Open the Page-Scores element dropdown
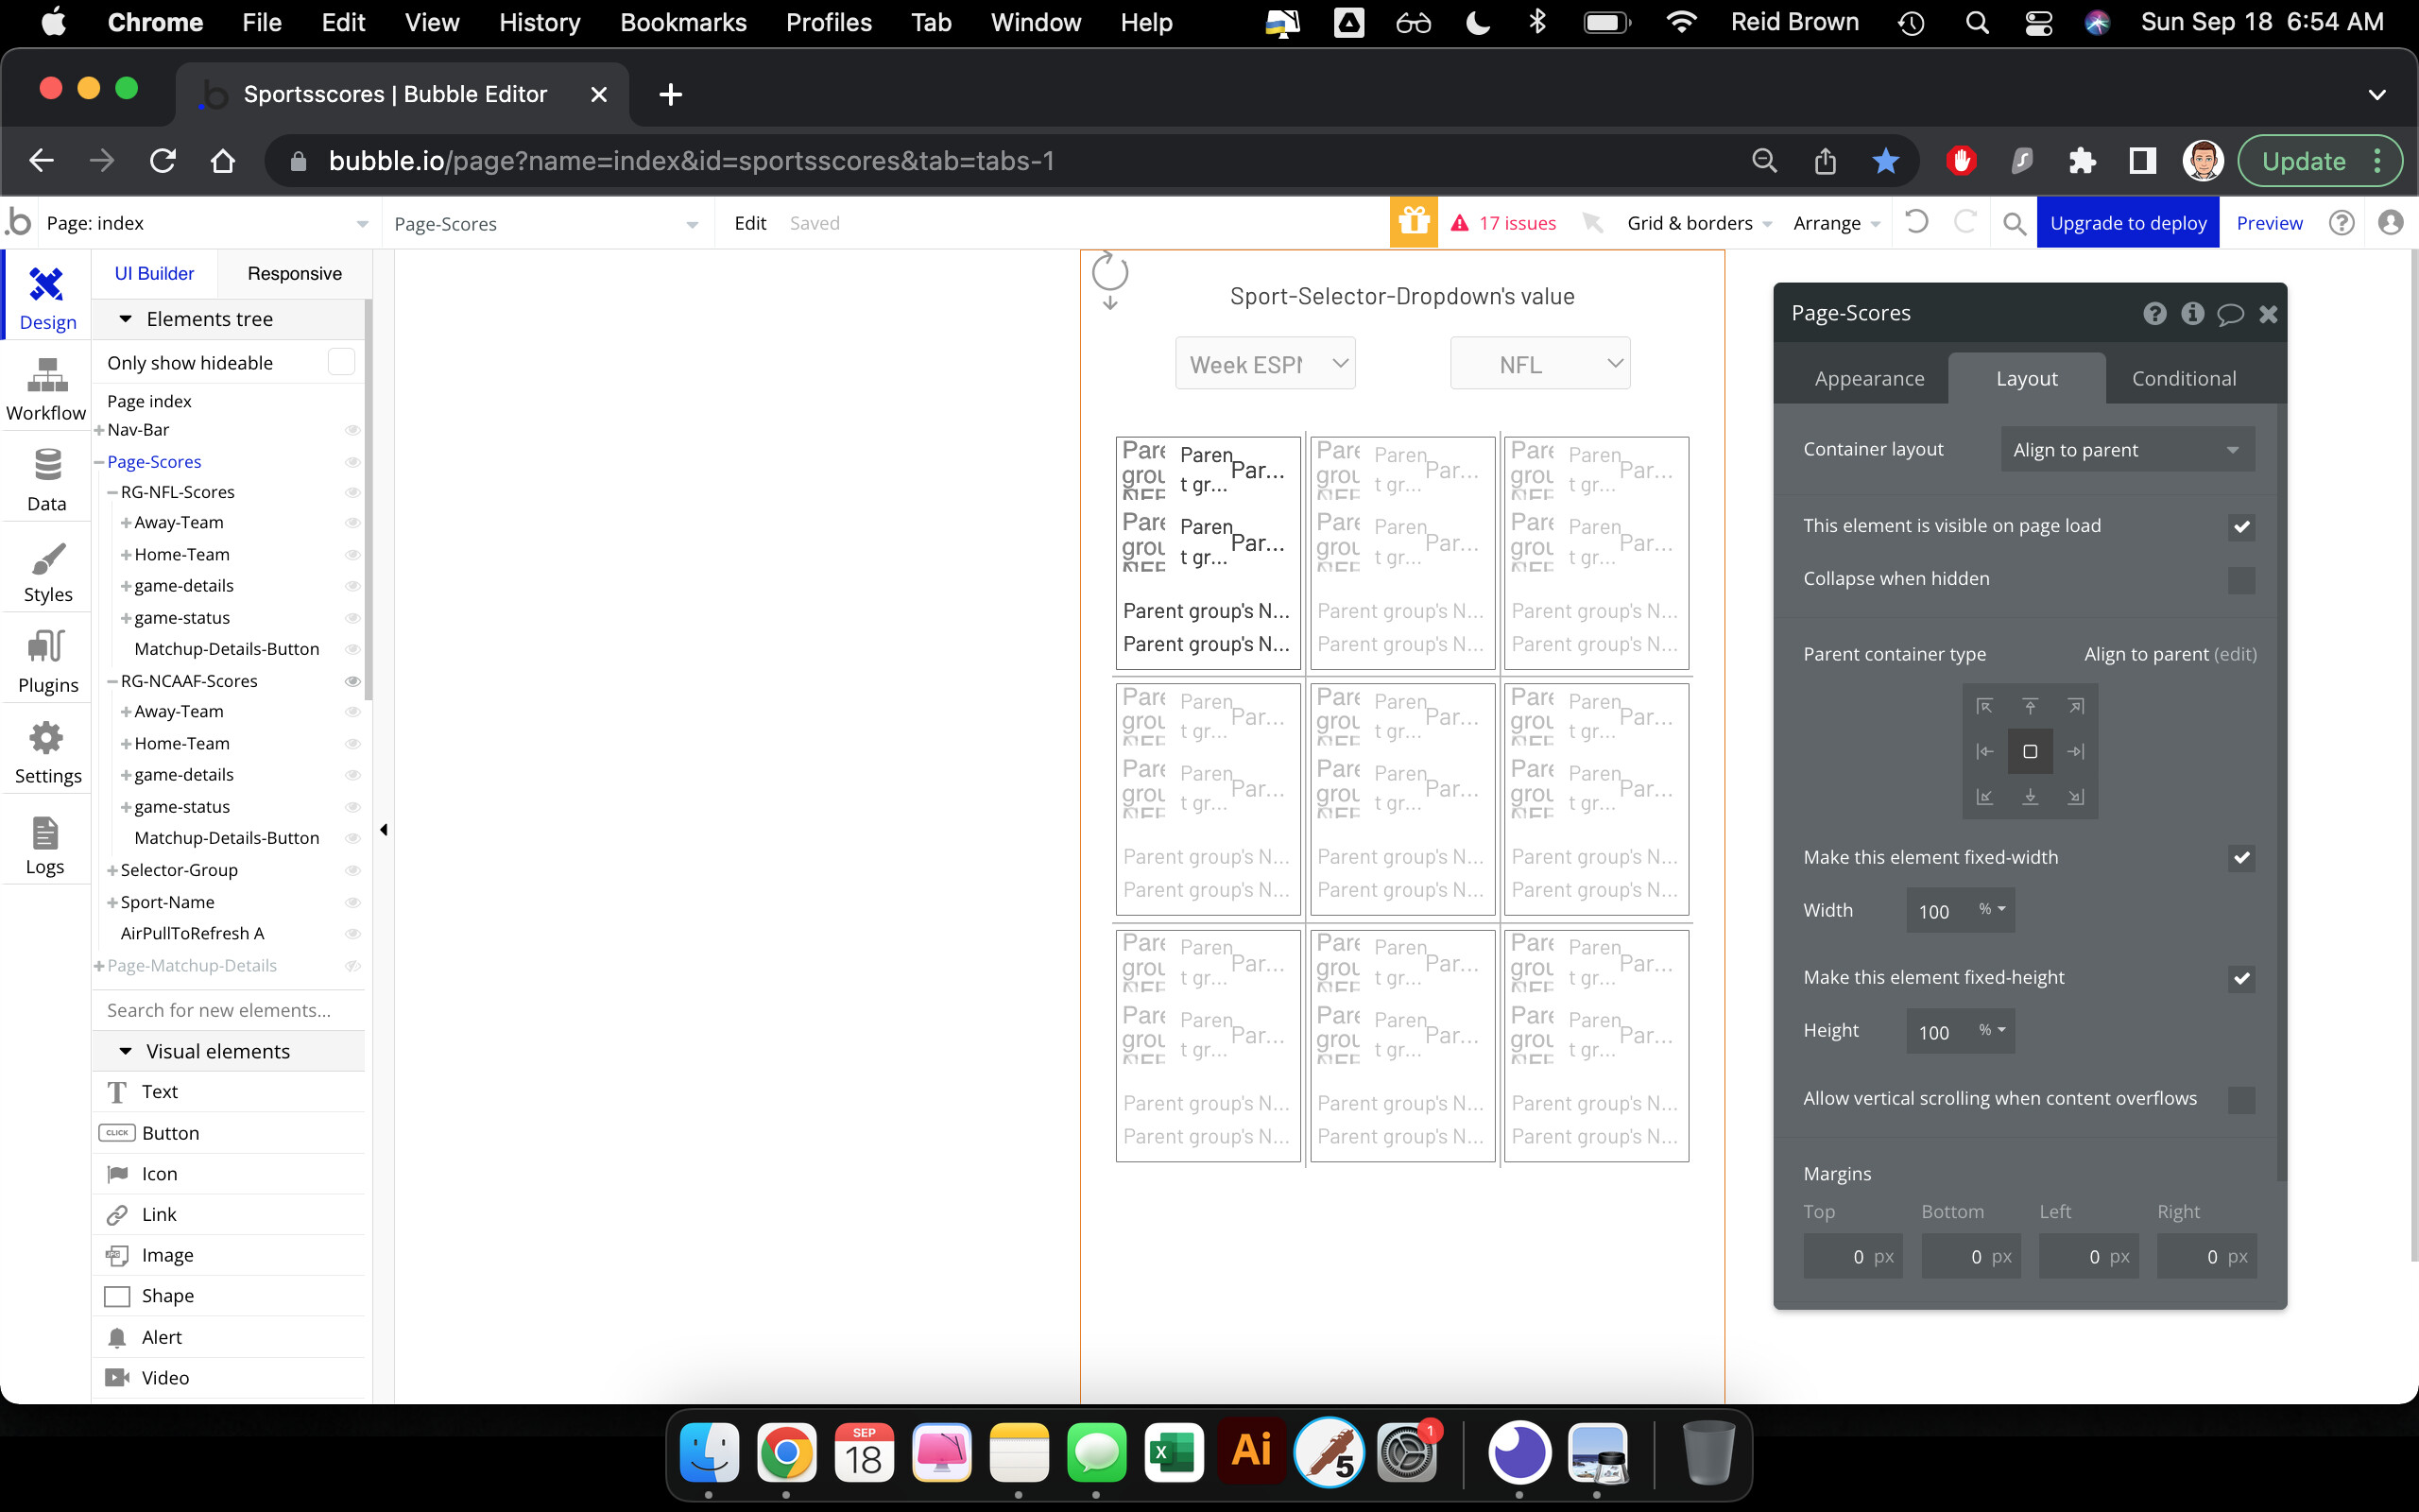The height and width of the screenshot is (1512, 2419). pyautogui.click(x=546, y=224)
